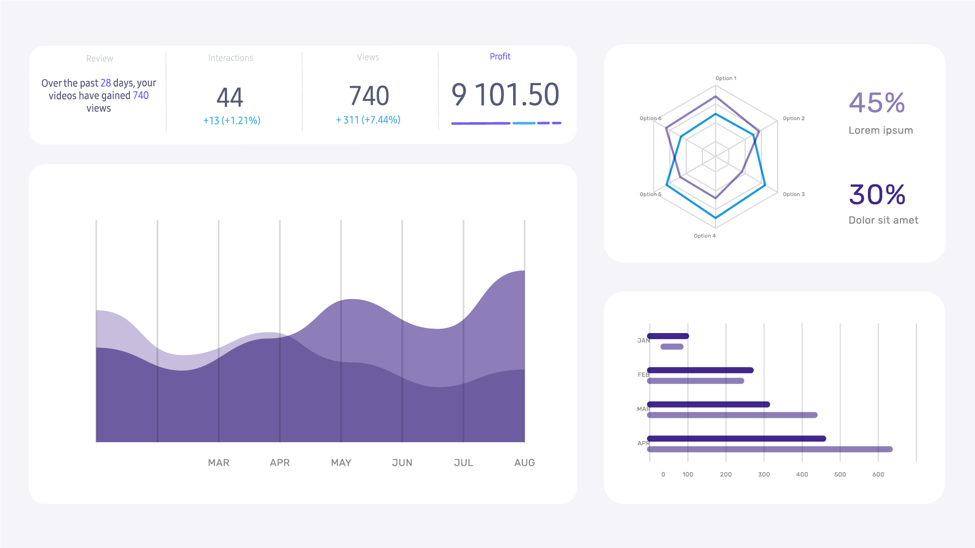Screen dimensions: 975x548
Task: Click the dark JAN bar in bar chart
Action: (x=668, y=336)
